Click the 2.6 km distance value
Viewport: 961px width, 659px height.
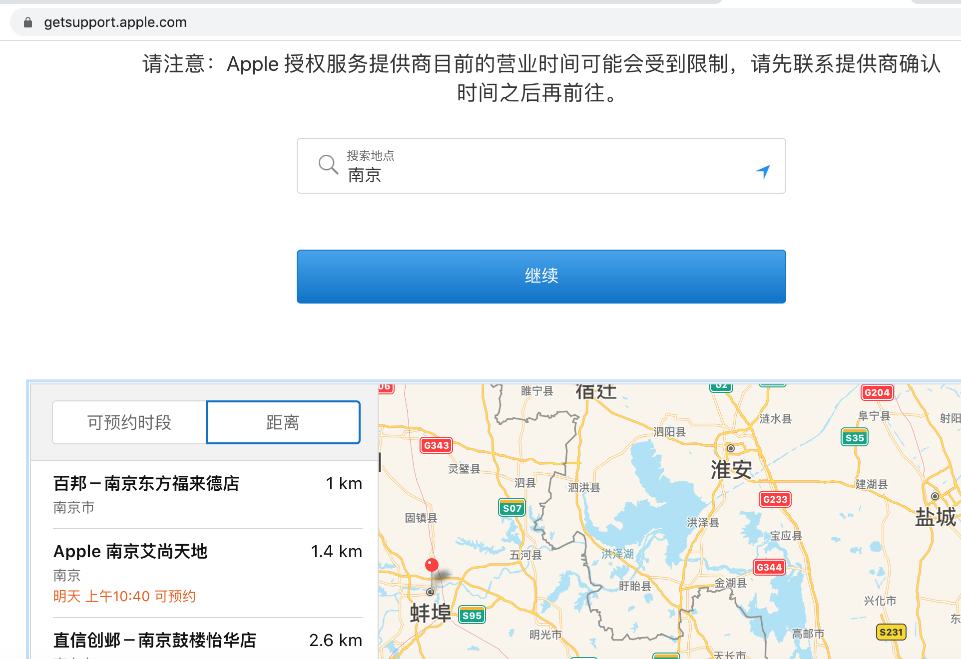tap(335, 640)
